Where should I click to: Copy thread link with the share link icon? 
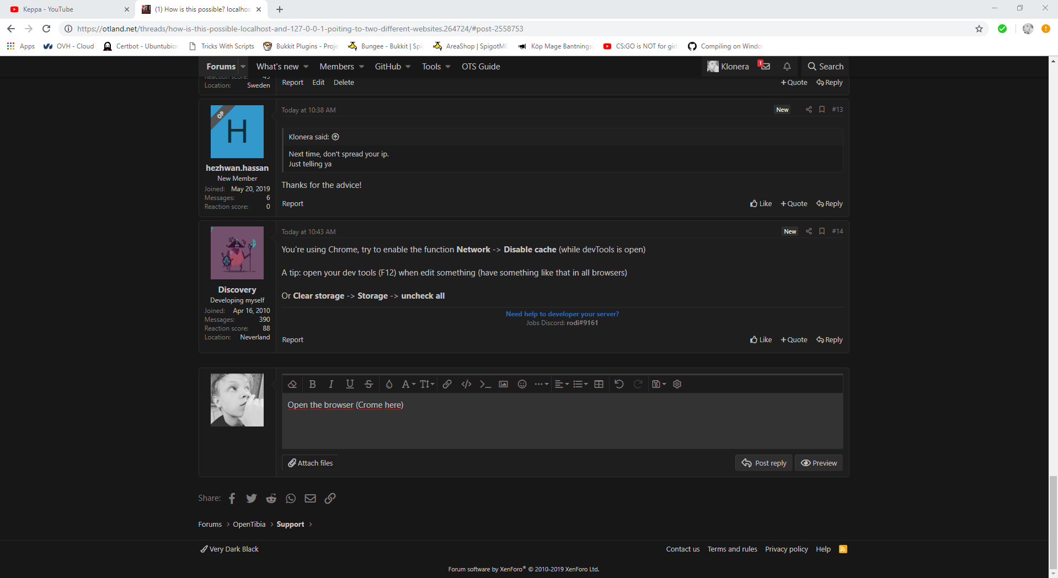click(330, 498)
